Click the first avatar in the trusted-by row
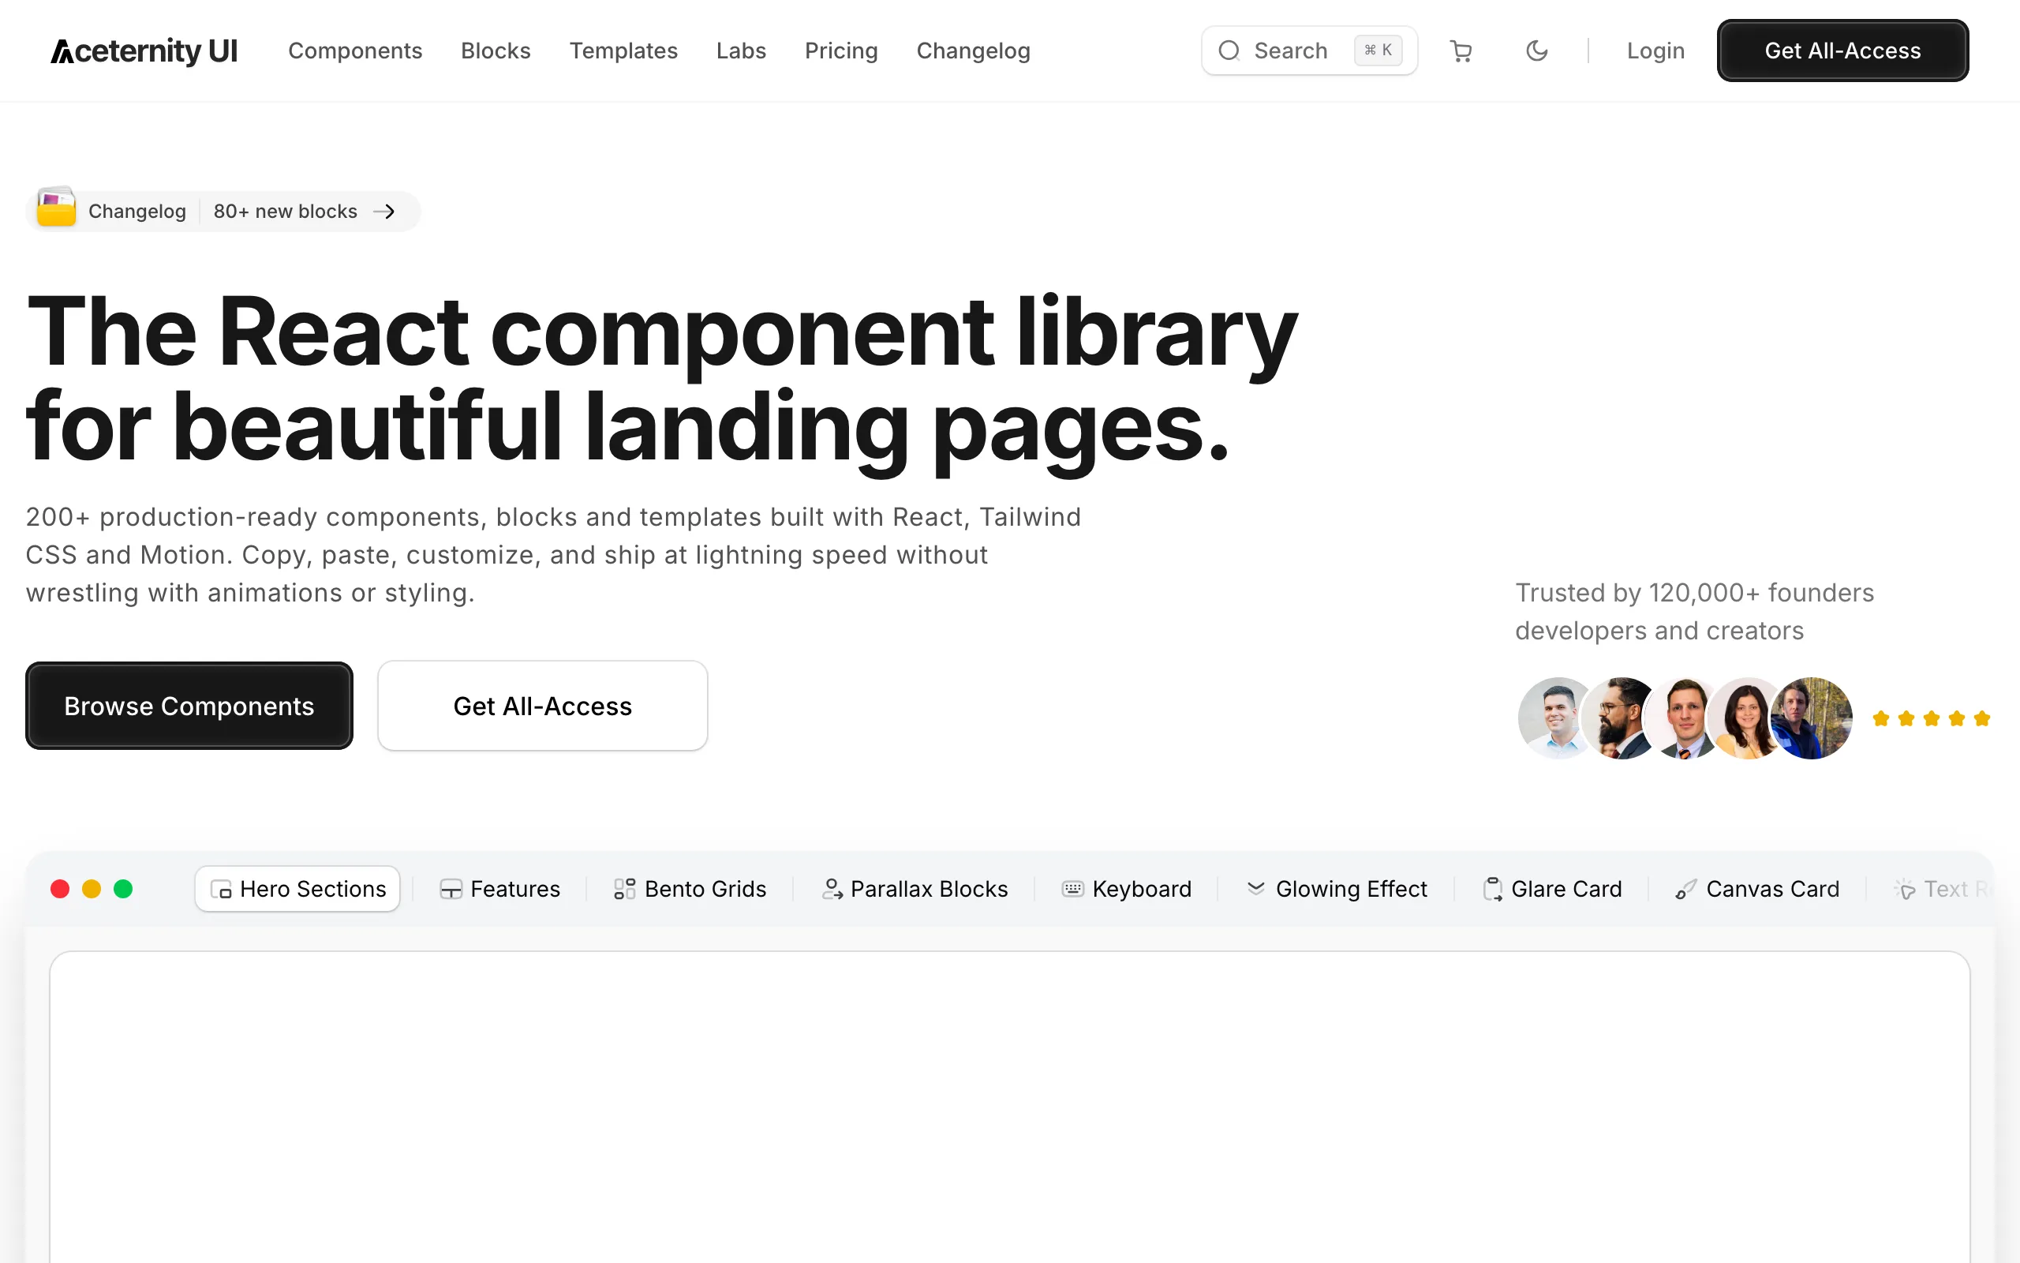The width and height of the screenshot is (2020, 1263). tap(1558, 718)
